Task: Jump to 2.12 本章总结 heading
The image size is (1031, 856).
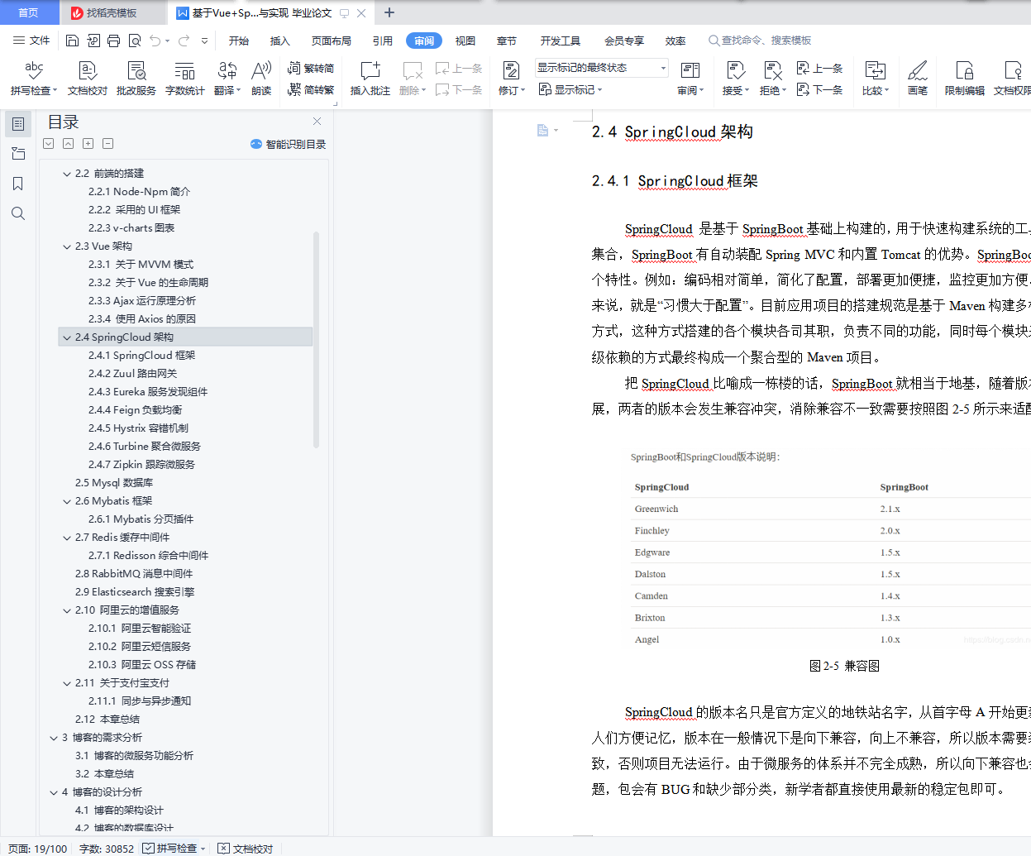Action: [x=107, y=720]
